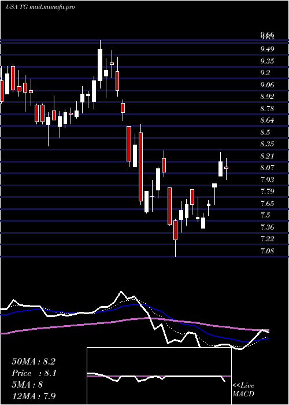Select the 8.21 price axis label

pyautogui.click(x=267, y=156)
